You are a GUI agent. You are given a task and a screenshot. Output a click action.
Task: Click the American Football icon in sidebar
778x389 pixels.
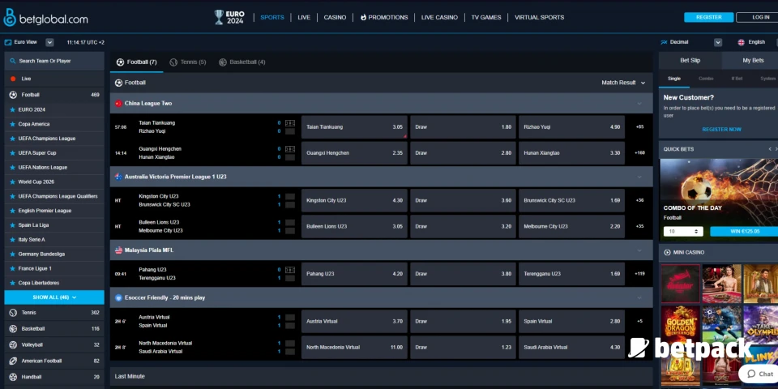(13, 361)
